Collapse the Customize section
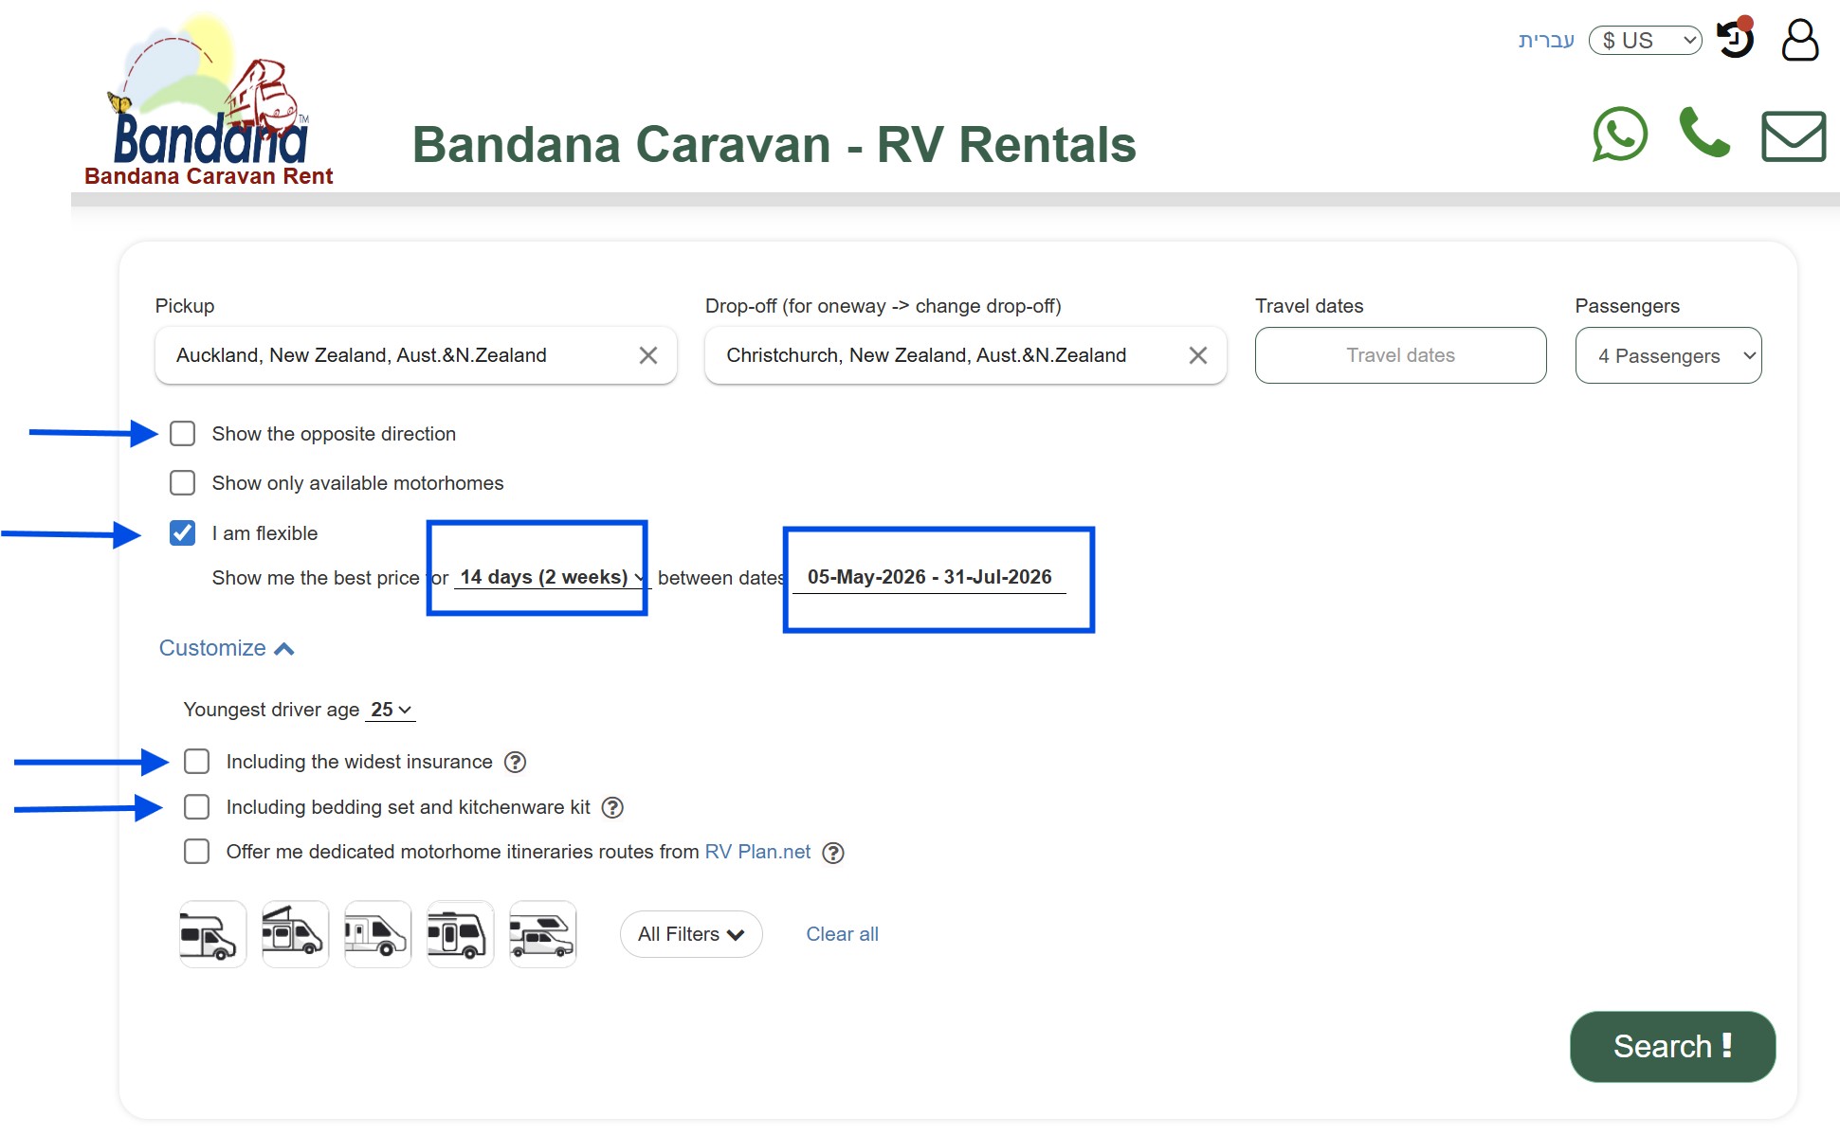The width and height of the screenshot is (1840, 1135). [x=227, y=648]
